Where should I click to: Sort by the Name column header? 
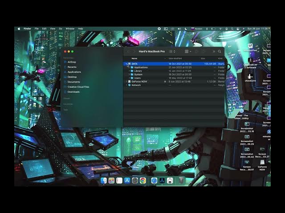pyautogui.click(x=134, y=59)
